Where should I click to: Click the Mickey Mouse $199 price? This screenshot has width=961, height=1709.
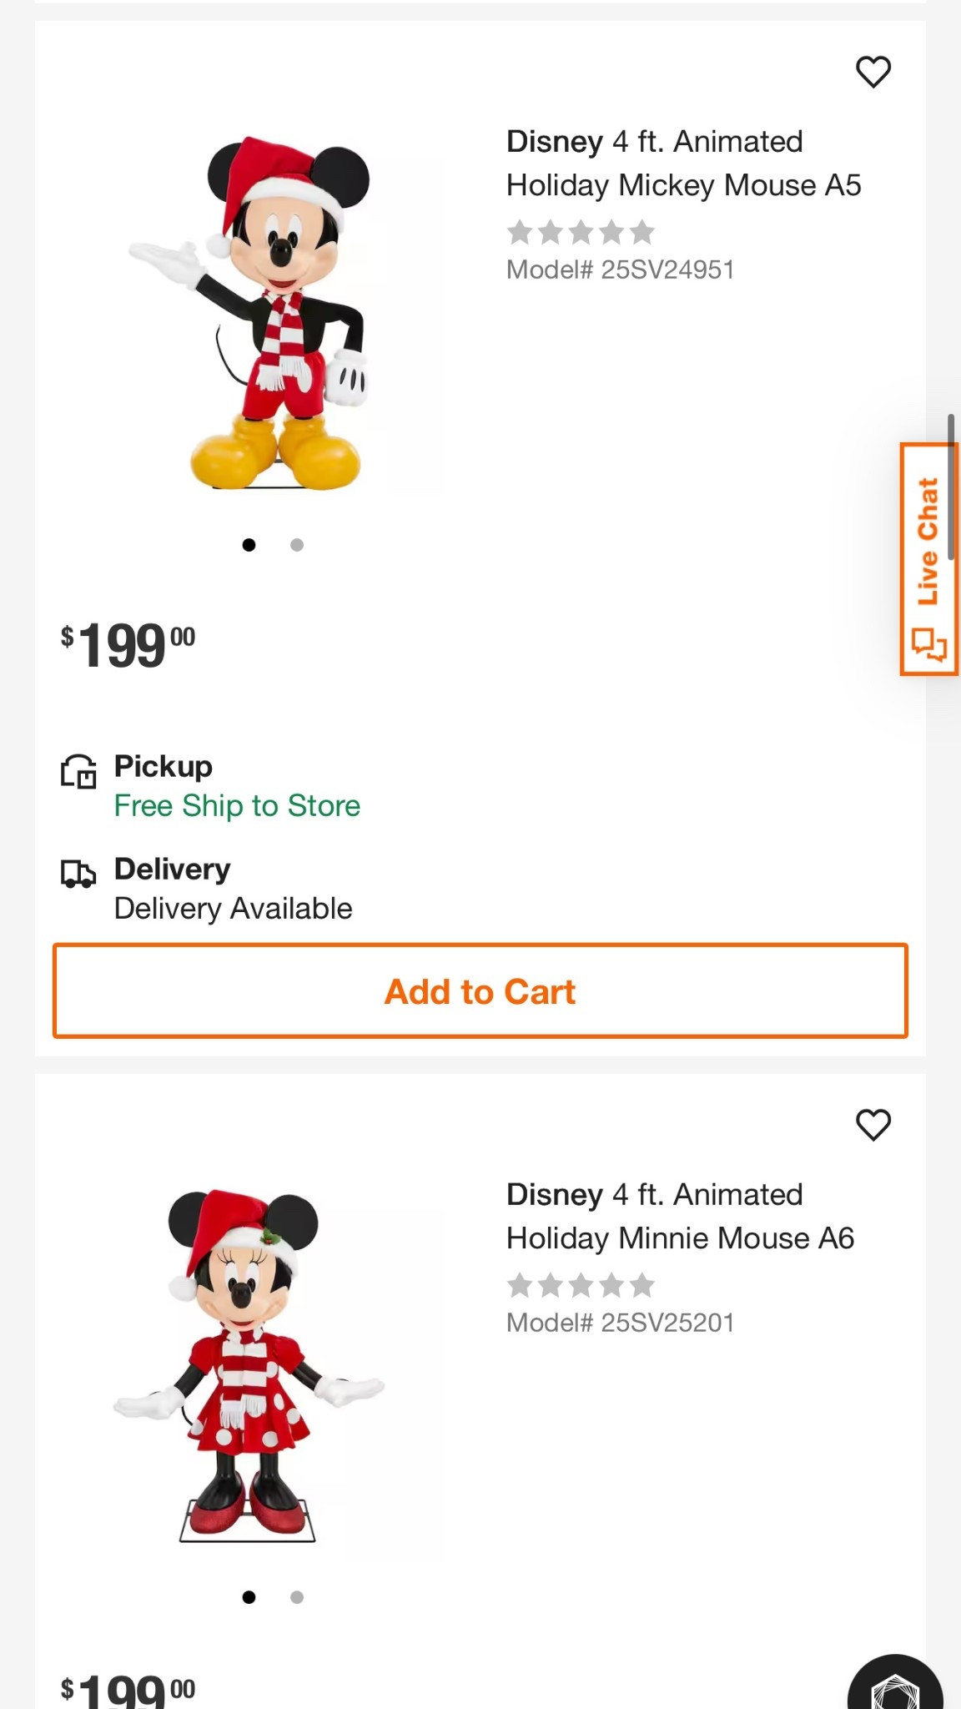128,646
